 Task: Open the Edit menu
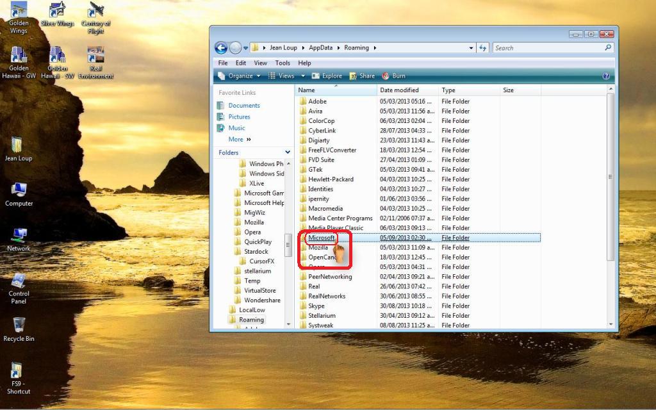[x=241, y=63]
